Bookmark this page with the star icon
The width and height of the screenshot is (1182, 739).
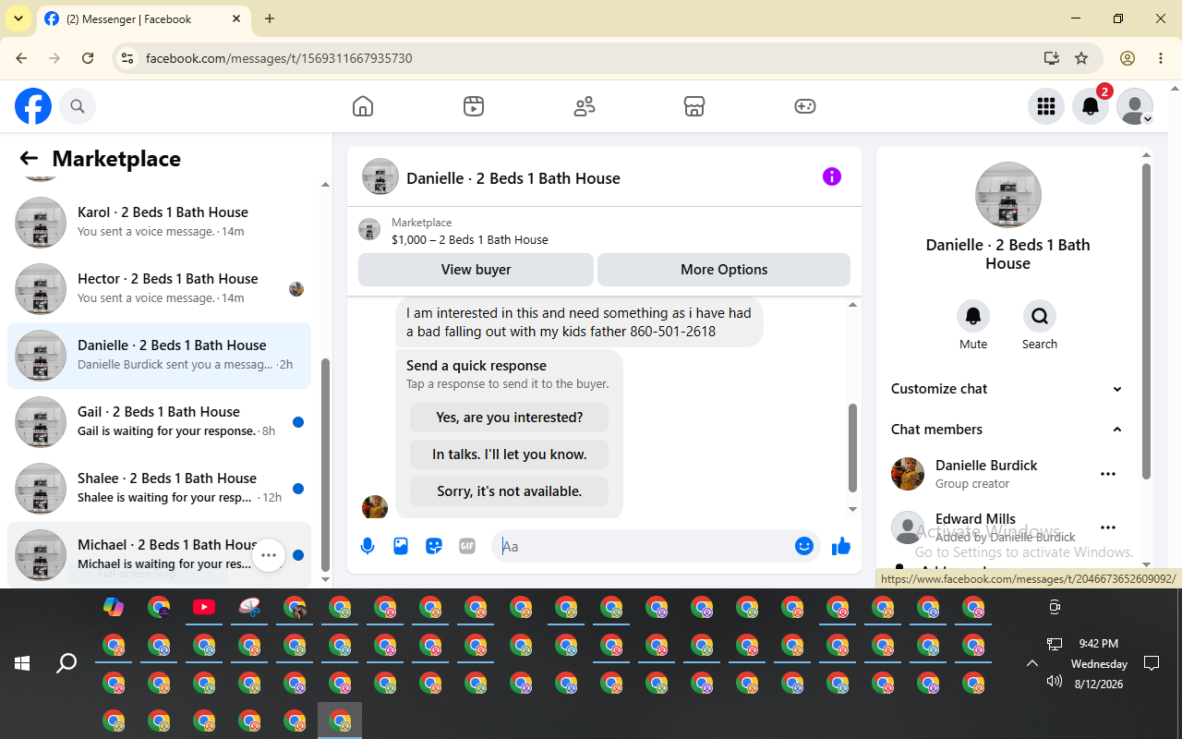click(x=1081, y=58)
